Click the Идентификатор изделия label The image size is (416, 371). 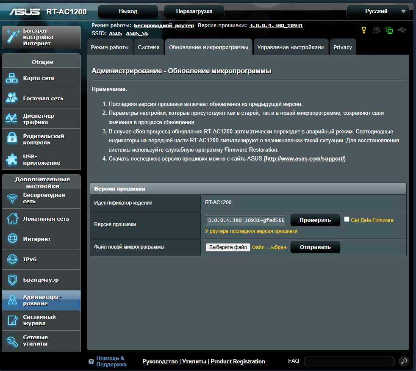(123, 203)
